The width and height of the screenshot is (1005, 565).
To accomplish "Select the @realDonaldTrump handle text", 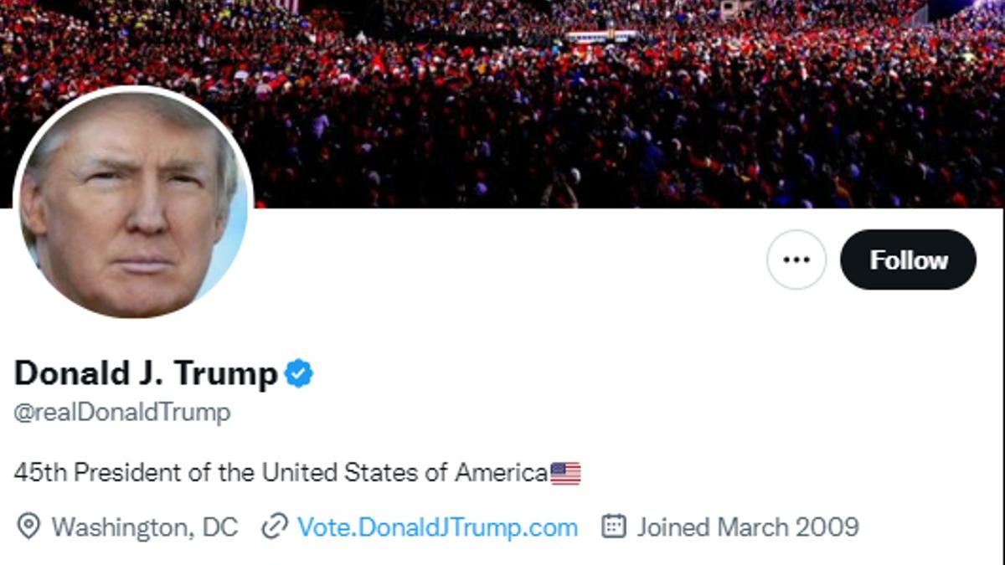I will 122,413.
